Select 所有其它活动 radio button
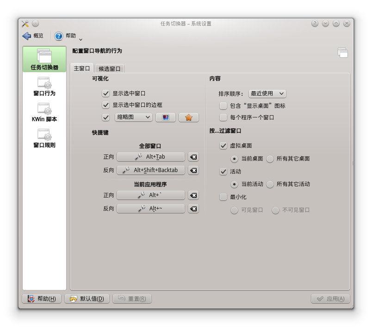 [x=270, y=184]
